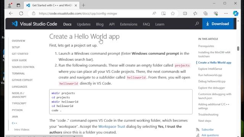Click the Visual Studio Code logo

point(34,24)
